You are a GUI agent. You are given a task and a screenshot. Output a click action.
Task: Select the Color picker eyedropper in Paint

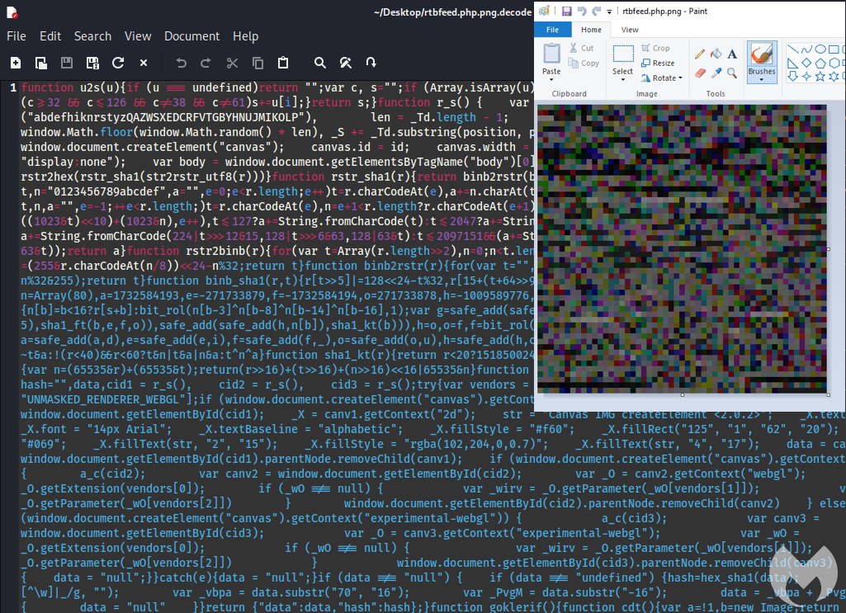(x=716, y=73)
